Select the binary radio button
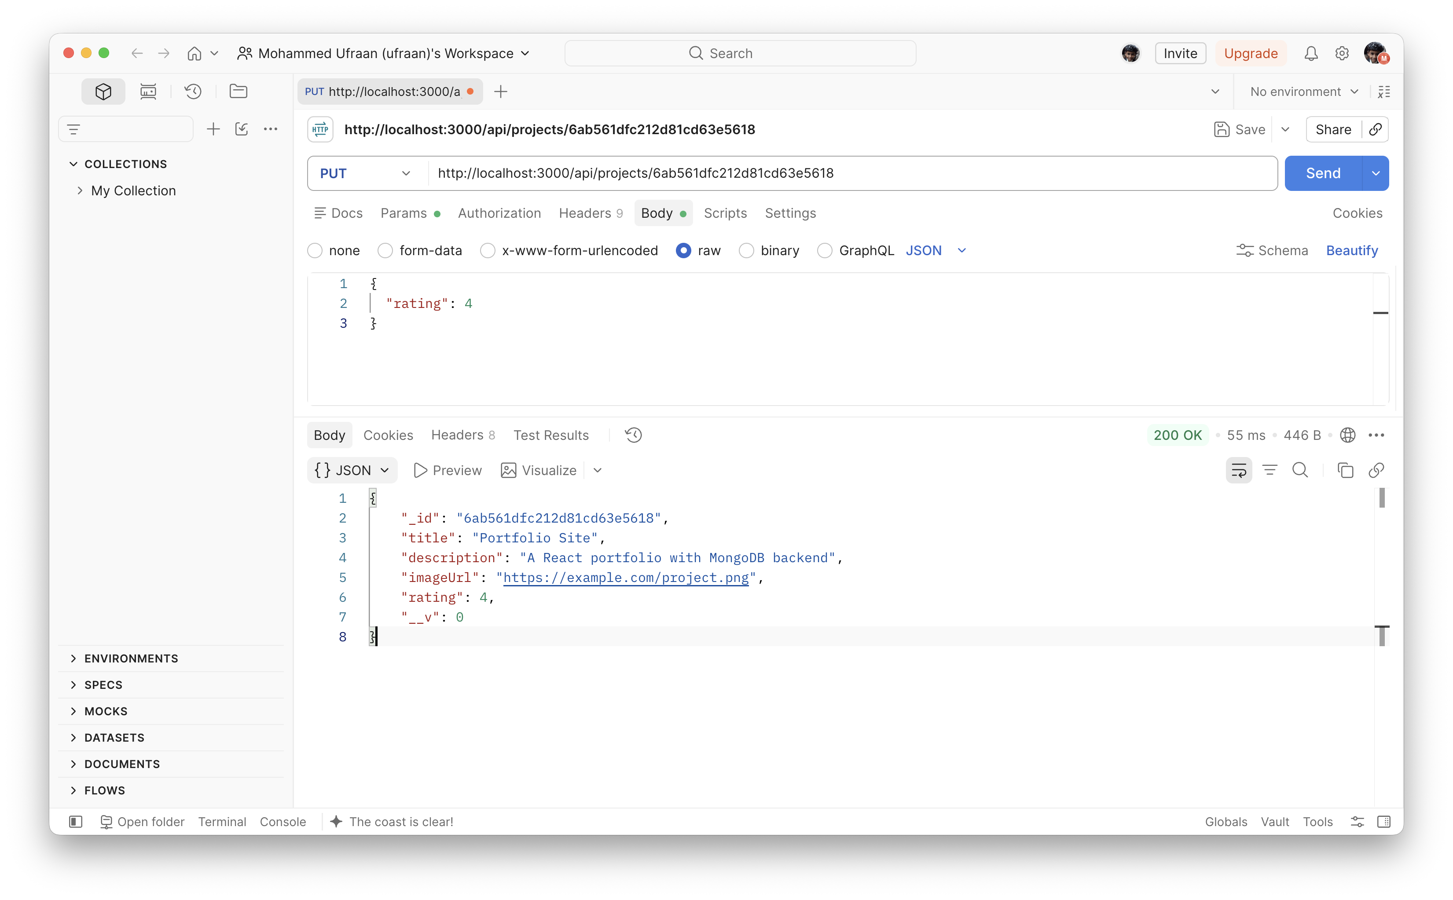Viewport: 1453px width, 900px height. (x=746, y=251)
